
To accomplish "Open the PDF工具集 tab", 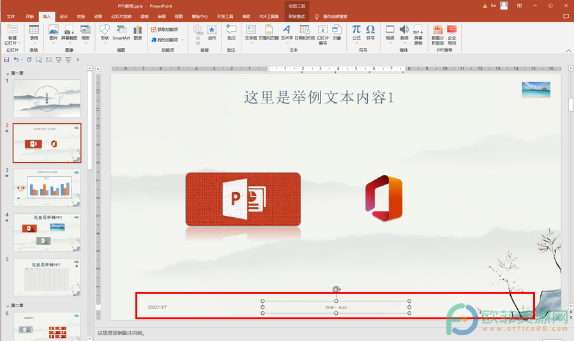I will coord(269,17).
